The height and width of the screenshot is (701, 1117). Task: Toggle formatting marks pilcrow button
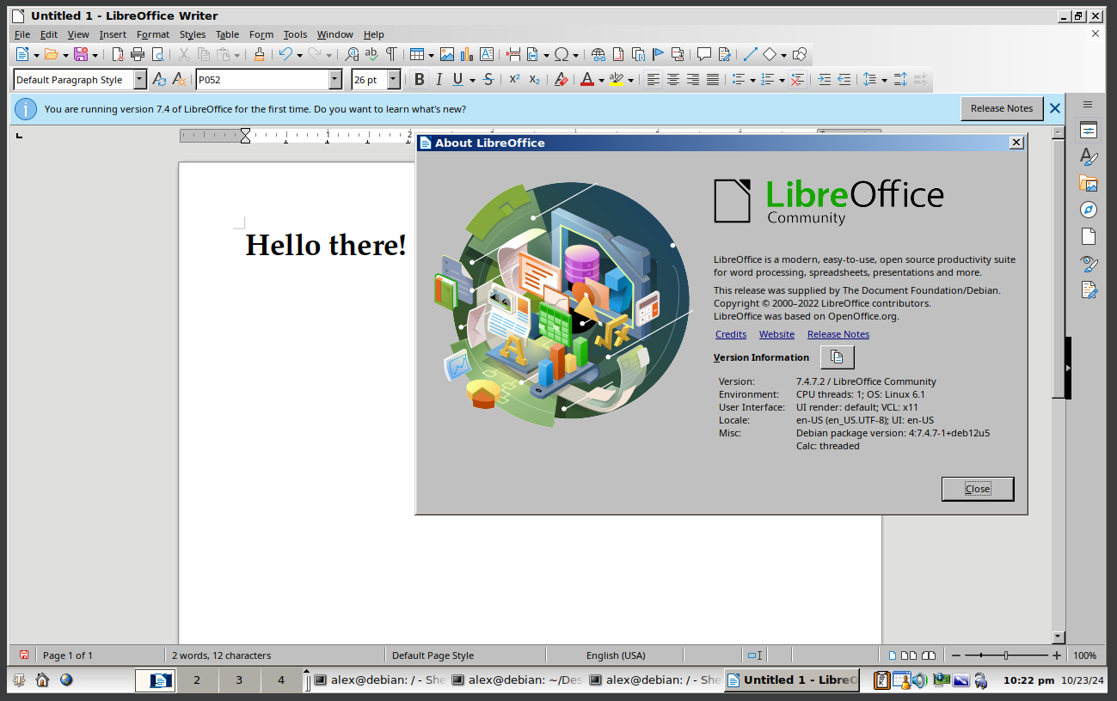pos(390,54)
